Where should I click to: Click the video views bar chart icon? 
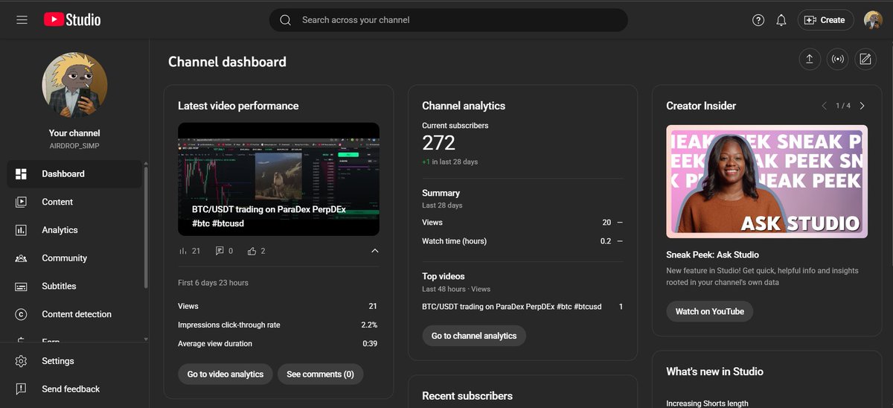pyautogui.click(x=183, y=251)
